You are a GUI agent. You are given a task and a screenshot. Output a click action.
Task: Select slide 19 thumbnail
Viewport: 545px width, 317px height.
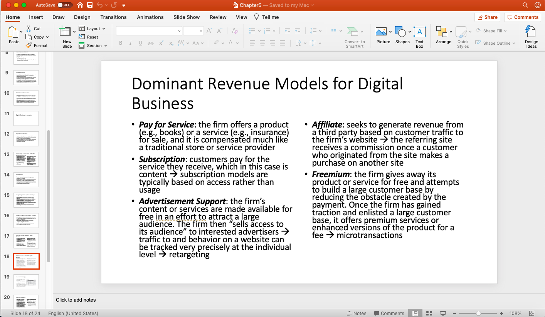[26, 282]
